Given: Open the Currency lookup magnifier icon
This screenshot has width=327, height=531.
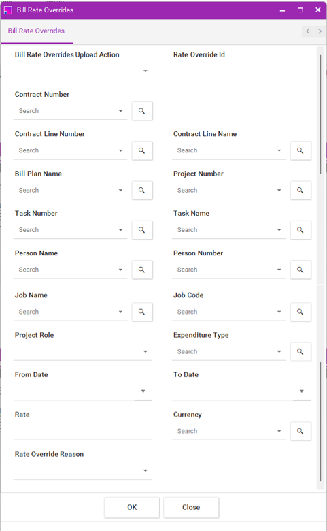Looking at the screenshot, I should click(x=300, y=431).
